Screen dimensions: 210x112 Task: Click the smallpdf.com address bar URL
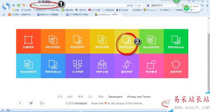[x=45, y=5]
